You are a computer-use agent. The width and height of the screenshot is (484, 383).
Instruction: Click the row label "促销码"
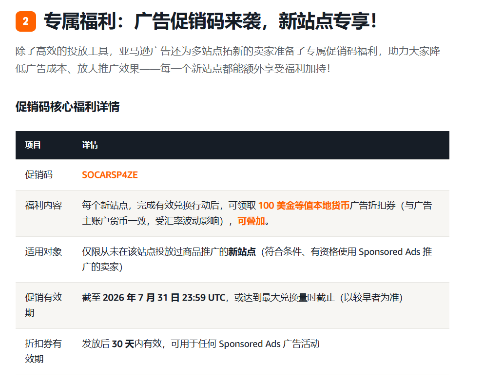click(x=39, y=174)
